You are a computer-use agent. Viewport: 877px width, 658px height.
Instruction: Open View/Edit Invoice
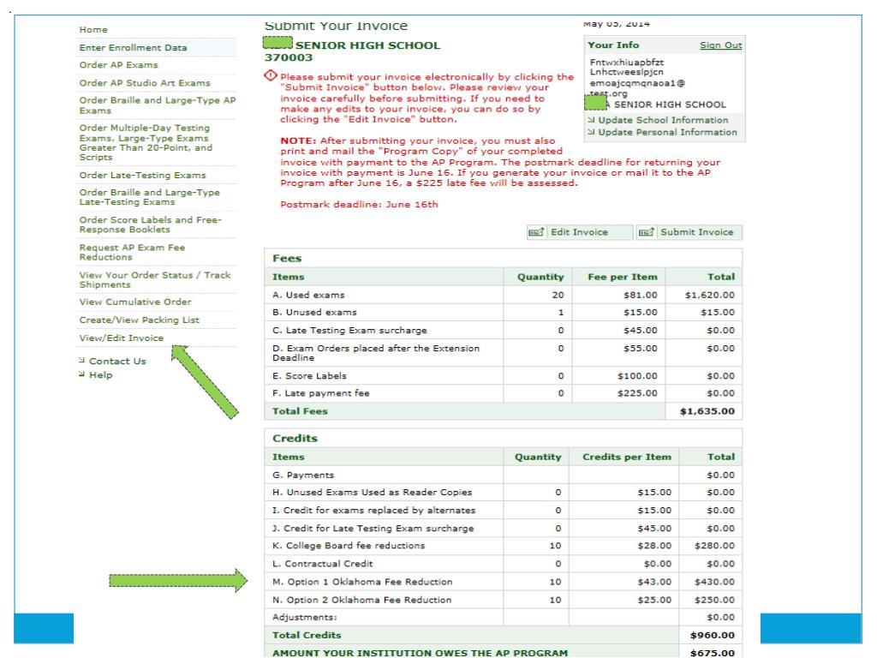[x=122, y=338]
